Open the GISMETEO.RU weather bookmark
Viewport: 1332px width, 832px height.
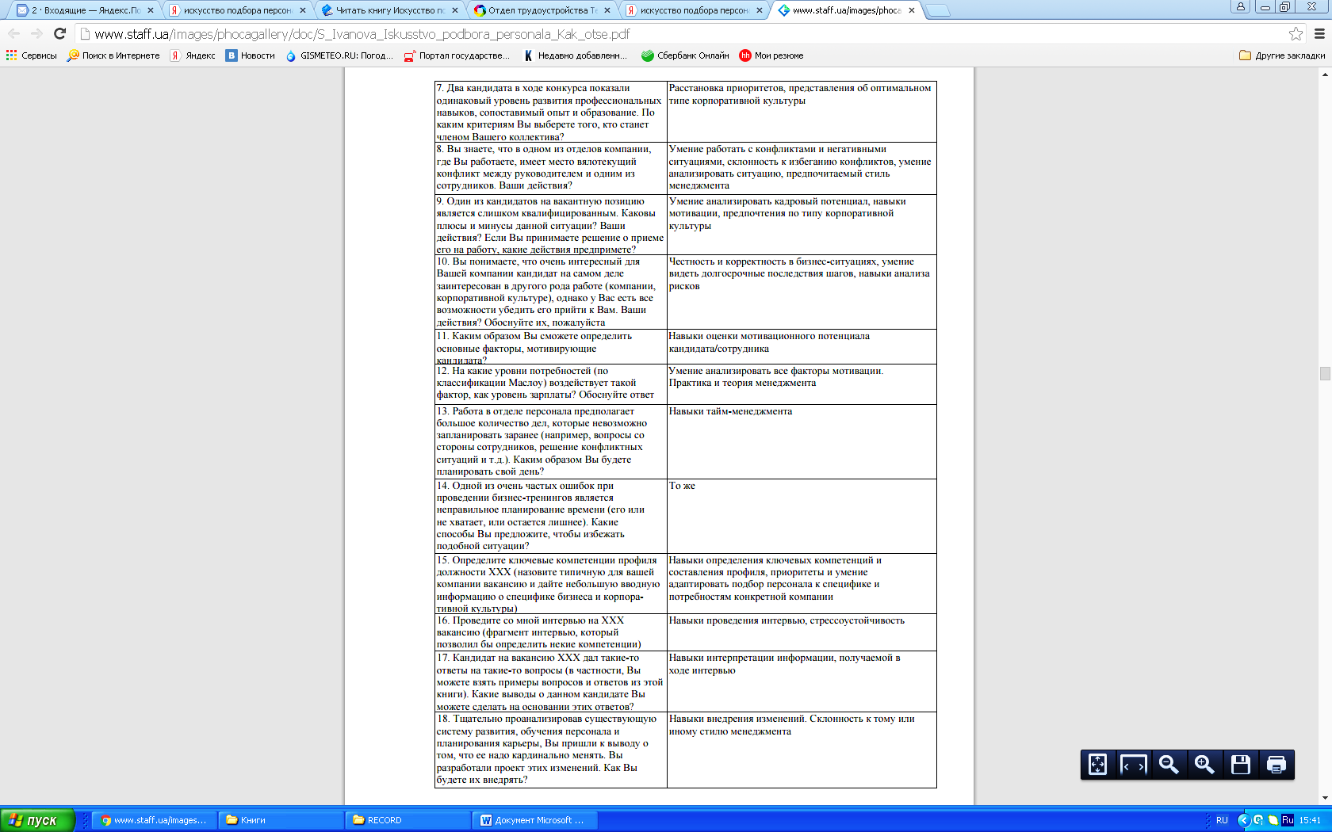[x=339, y=55]
